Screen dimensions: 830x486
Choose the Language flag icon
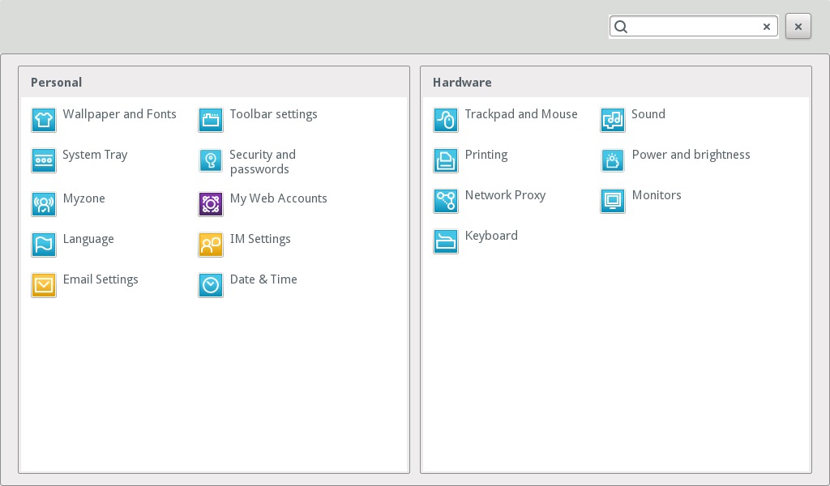[44, 245]
